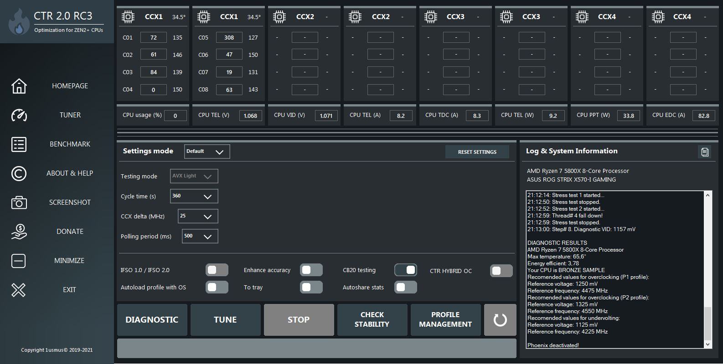Click 'ASUS ROG STRIX X570-I GAMING' text

[x=571, y=180]
